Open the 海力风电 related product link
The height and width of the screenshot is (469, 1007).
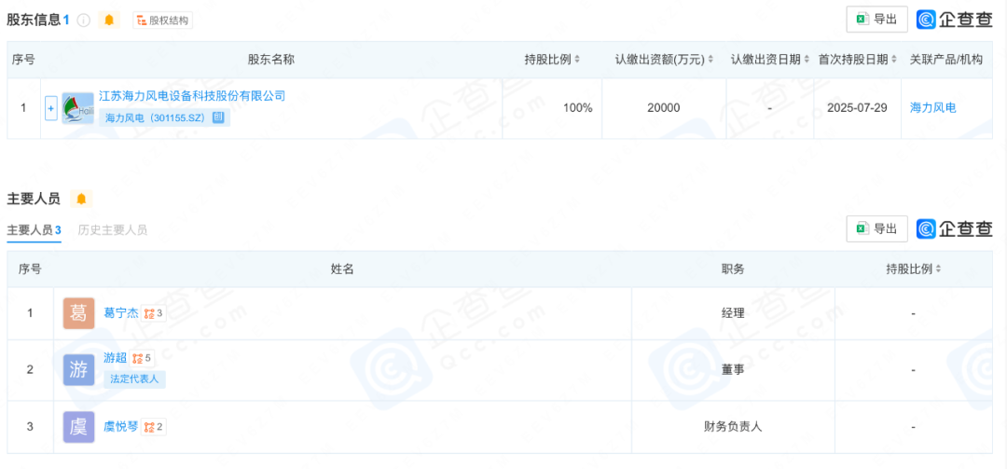(x=933, y=108)
